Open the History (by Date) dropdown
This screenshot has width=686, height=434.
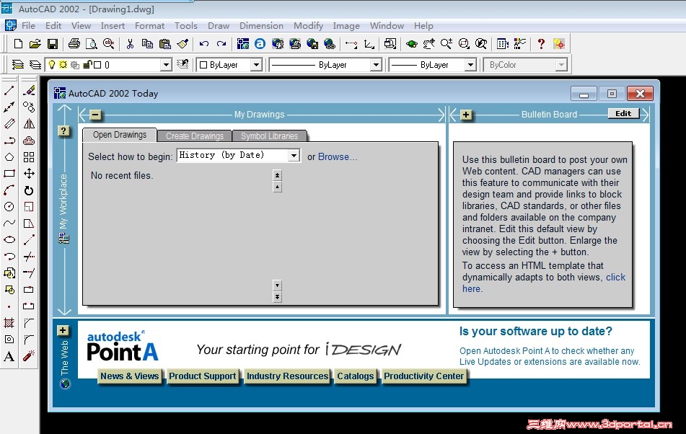(294, 156)
